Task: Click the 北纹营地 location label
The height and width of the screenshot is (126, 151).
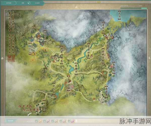Action: [103, 56]
